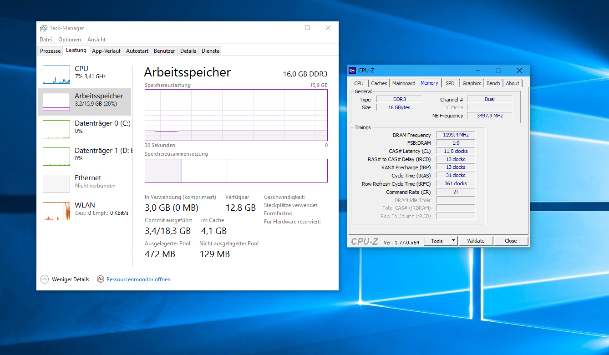Image resolution: width=609 pixels, height=355 pixels.
Task: Click the DRAM Frequency value 1199.4 MHz
Action: [x=456, y=135]
